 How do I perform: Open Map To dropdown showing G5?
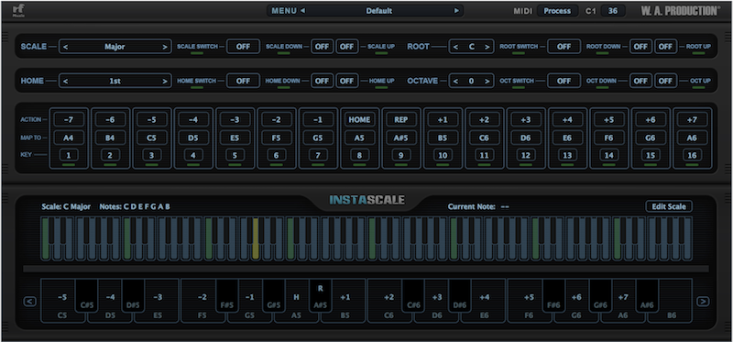pyautogui.click(x=318, y=138)
